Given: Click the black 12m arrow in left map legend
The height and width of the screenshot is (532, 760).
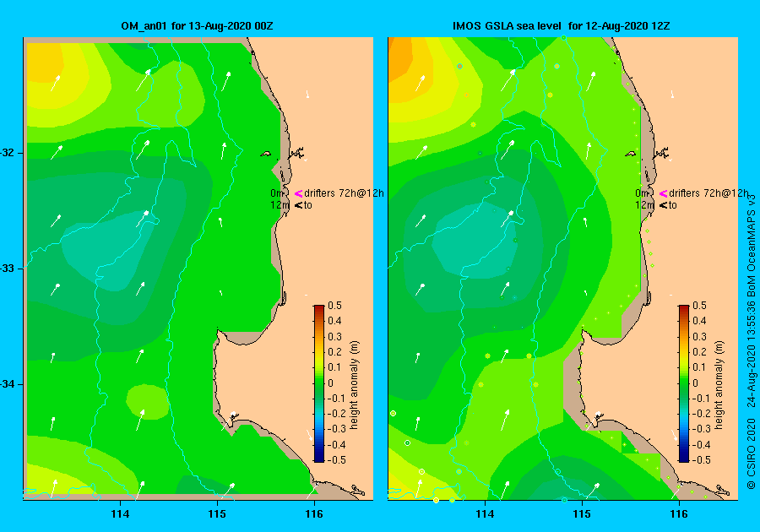Looking at the screenshot, I should [298, 205].
